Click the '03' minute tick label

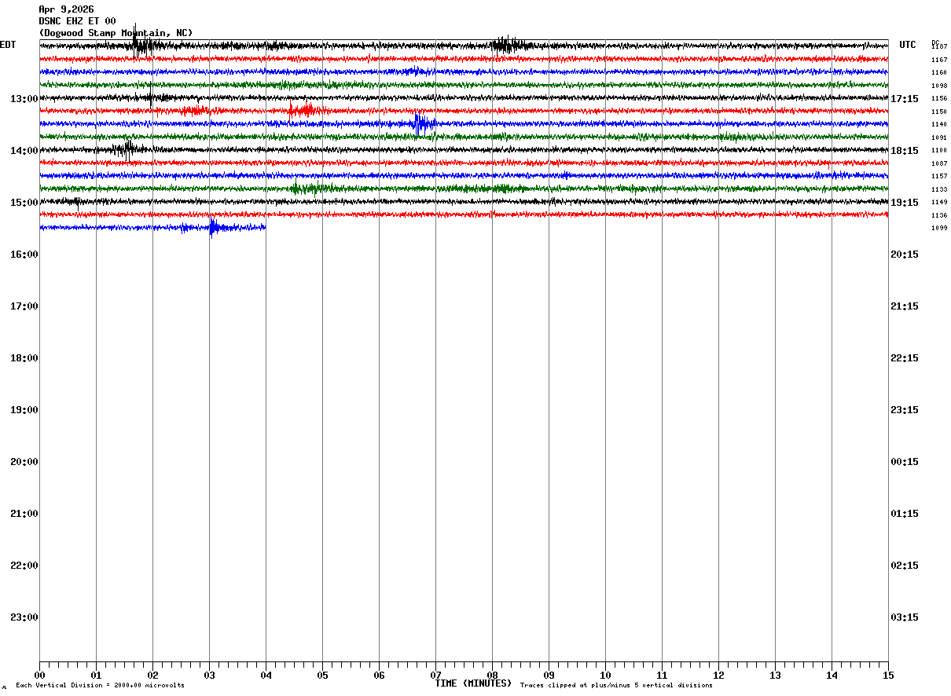pos(209,675)
